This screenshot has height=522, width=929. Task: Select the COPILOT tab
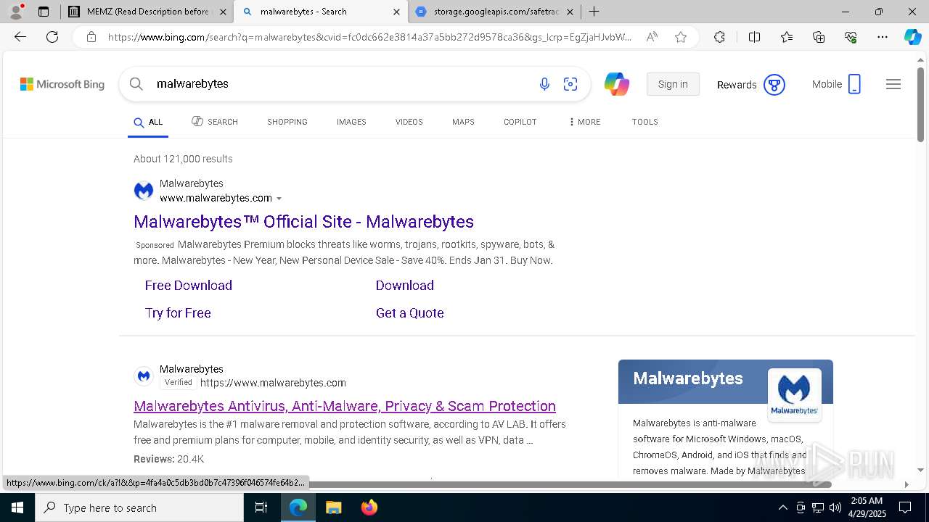tap(520, 122)
